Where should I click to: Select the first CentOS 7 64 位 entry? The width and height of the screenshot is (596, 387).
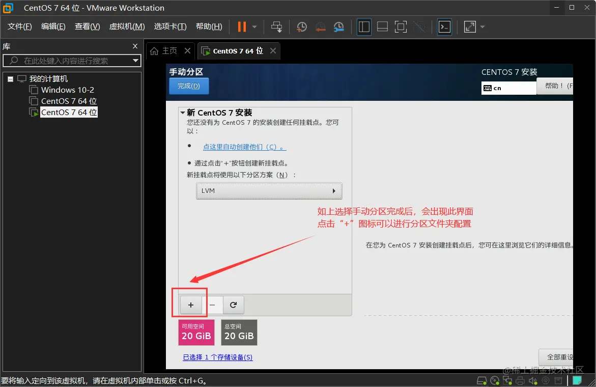(x=68, y=101)
